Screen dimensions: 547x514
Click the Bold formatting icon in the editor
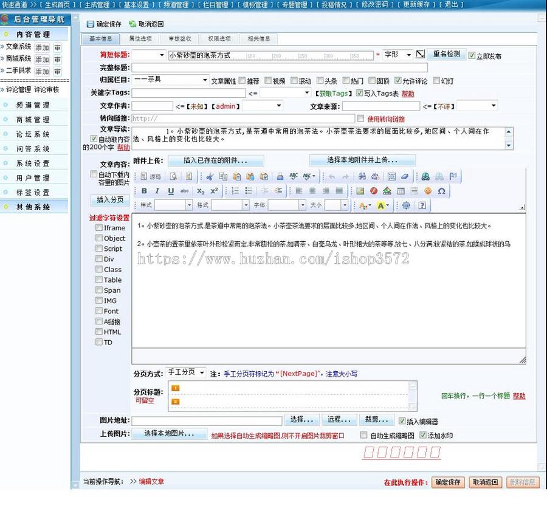[x=143, y=190]
